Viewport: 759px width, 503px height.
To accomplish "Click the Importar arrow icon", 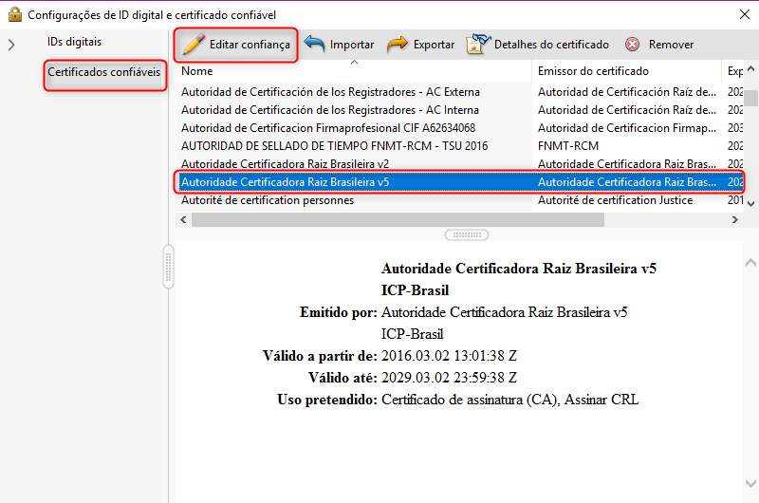I will click(x=315, y=45).
